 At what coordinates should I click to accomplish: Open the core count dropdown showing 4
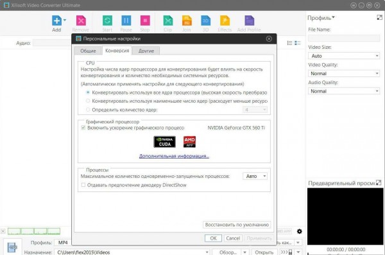(x=255, y=110)
